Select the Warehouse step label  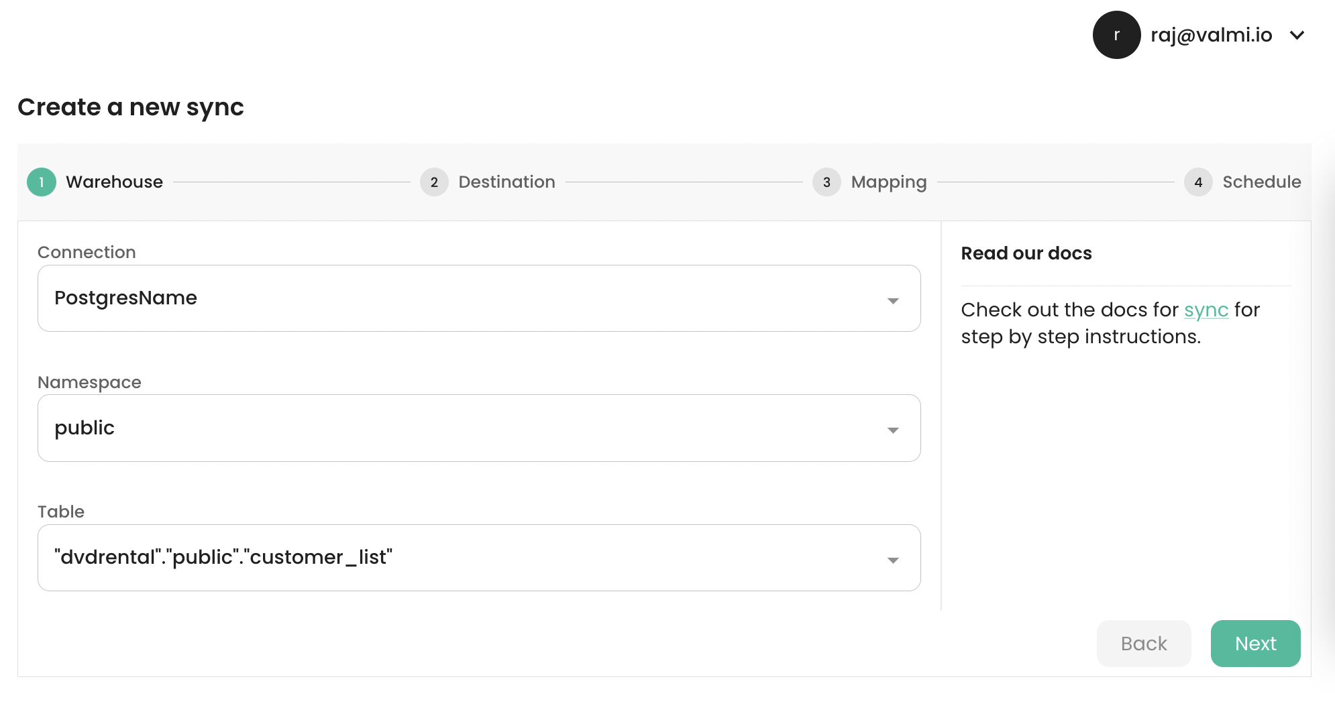pos(114,182)
